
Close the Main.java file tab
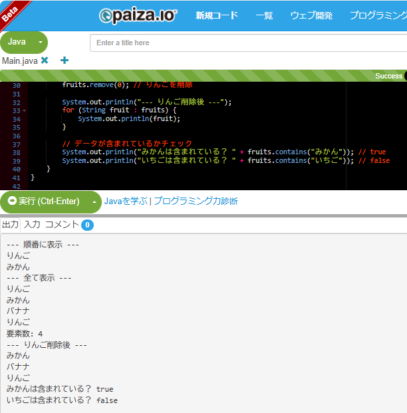pos(45,61)
